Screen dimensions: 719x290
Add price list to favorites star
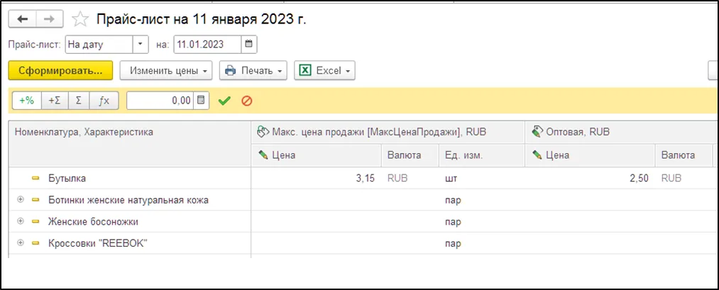tap(82, 19)
